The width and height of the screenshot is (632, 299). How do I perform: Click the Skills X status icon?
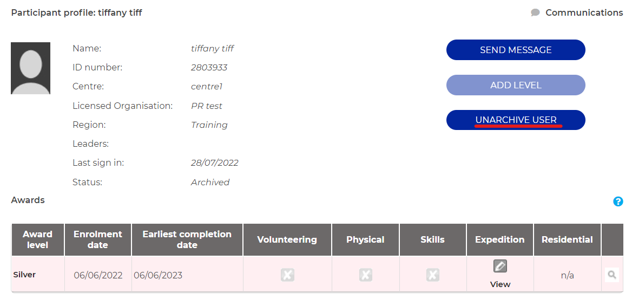[x=432, y=275]
